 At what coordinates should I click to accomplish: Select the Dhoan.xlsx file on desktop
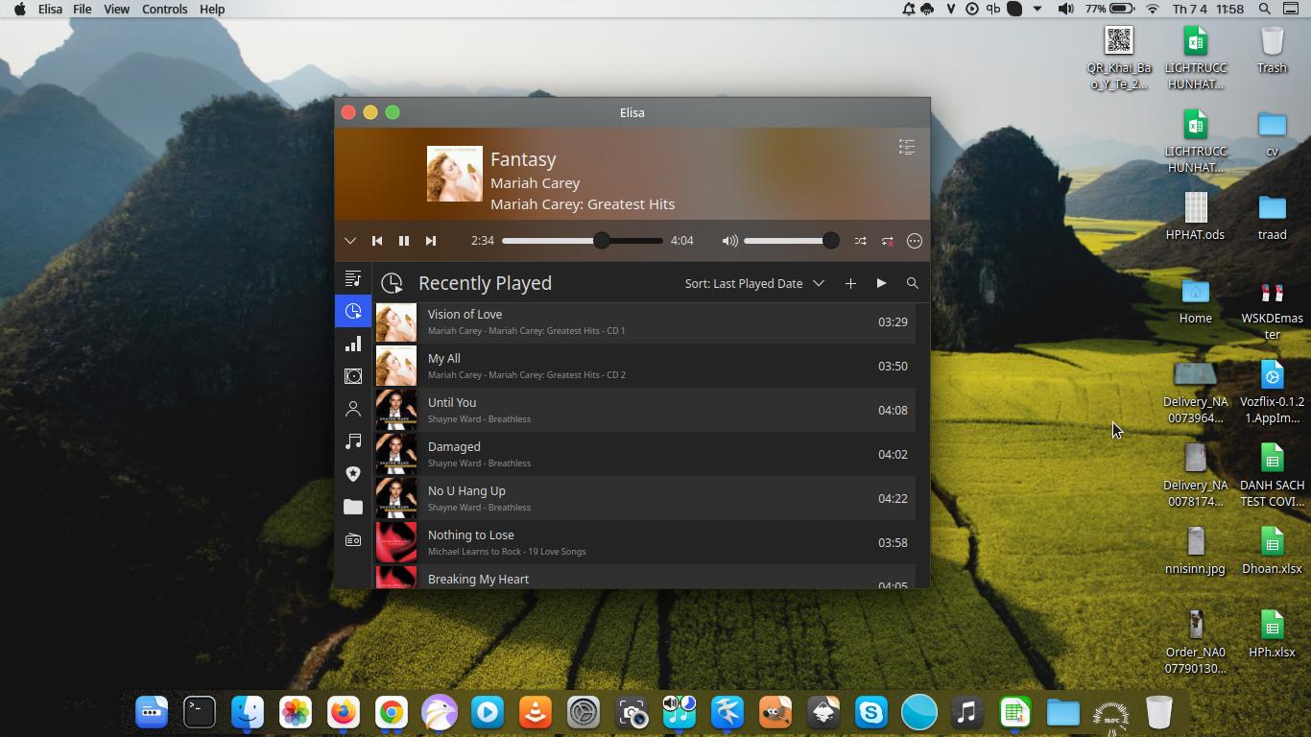click(1272, 551)
